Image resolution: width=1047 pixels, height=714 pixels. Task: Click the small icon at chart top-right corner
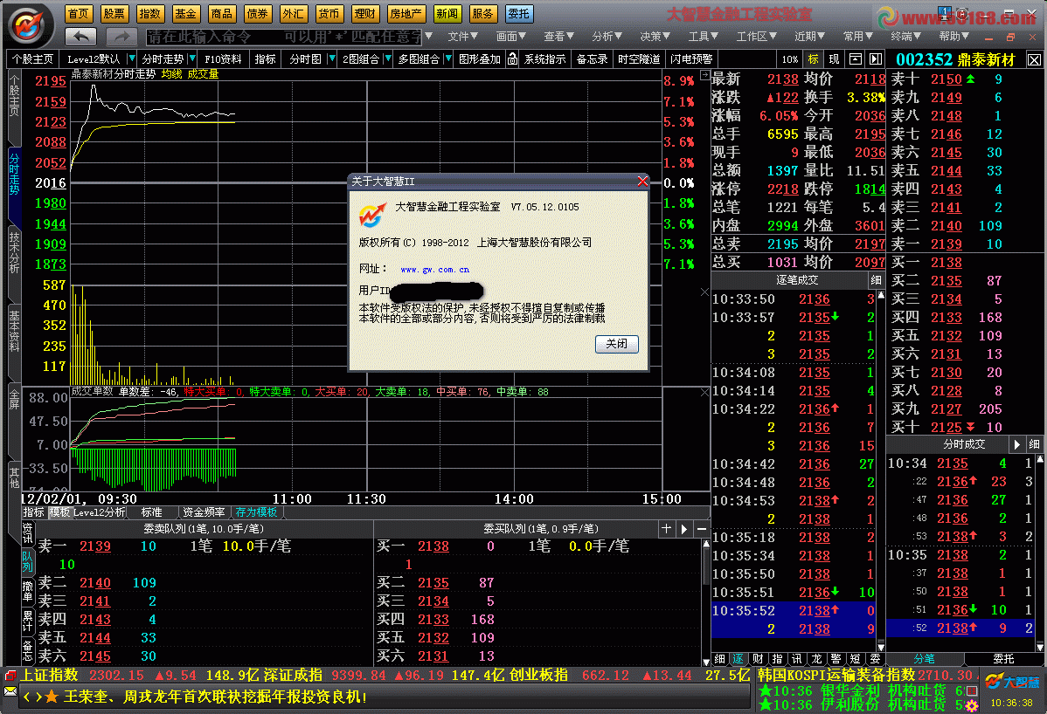point(704,75)
